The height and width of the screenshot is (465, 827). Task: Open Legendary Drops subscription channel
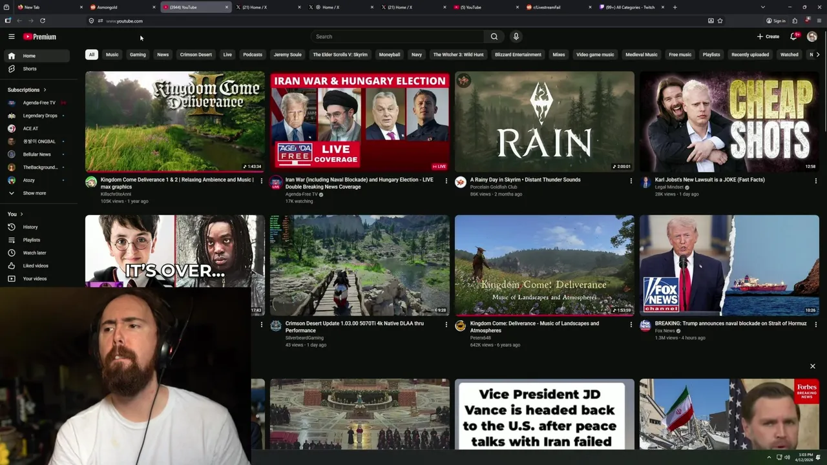[x=40, y=116]
